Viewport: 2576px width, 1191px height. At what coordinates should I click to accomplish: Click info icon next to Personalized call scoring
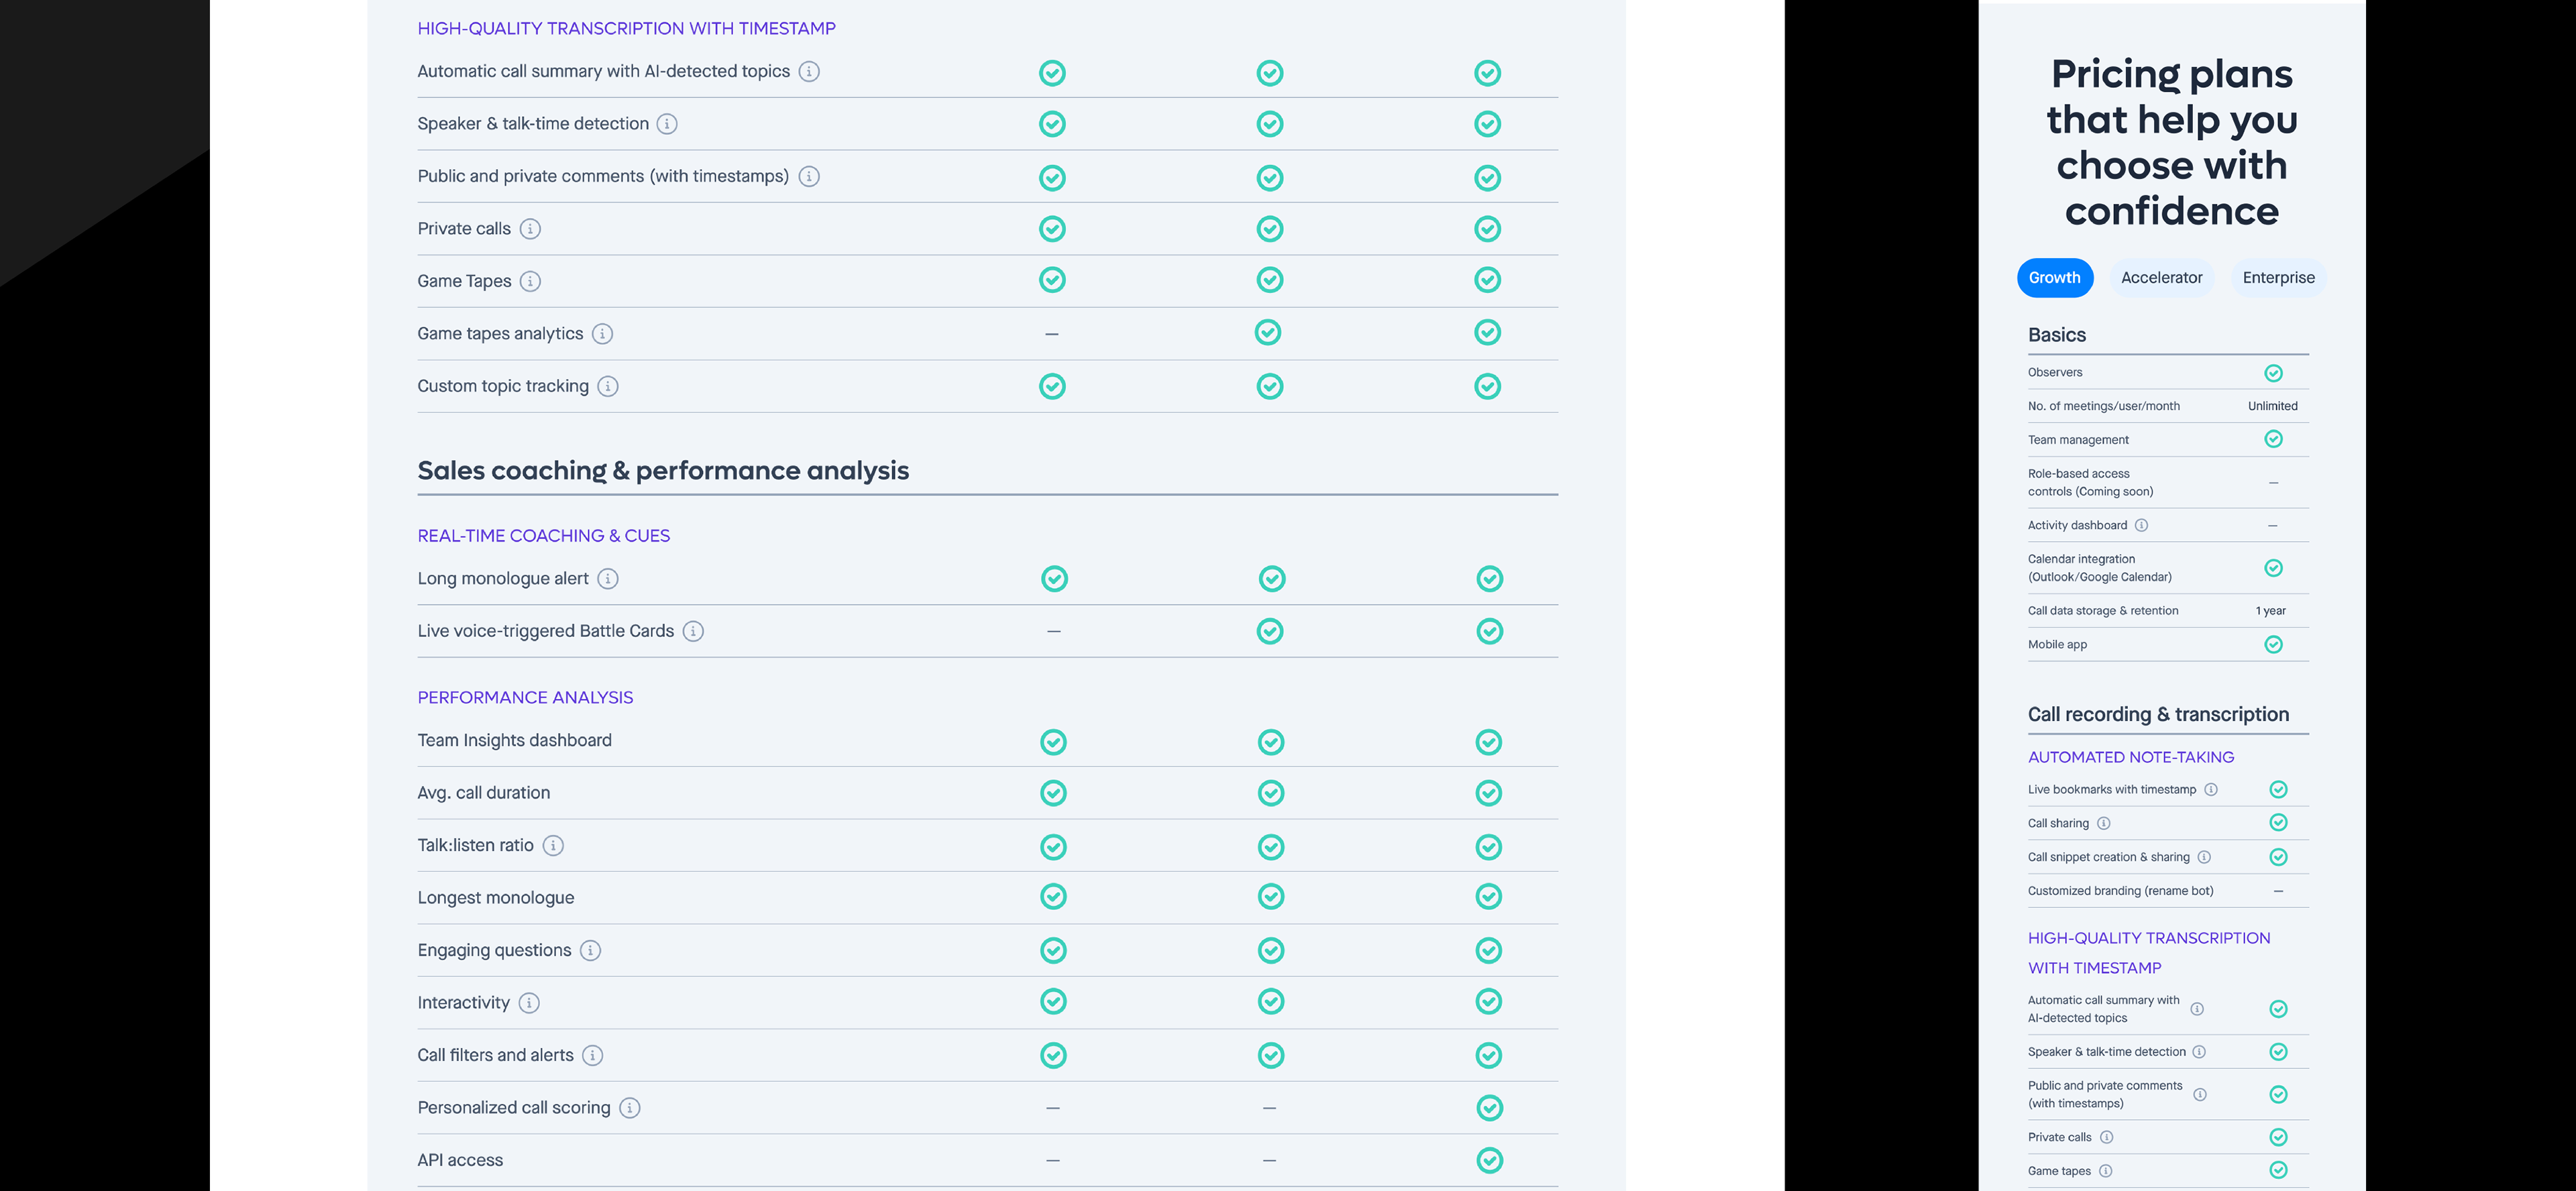630,1108
